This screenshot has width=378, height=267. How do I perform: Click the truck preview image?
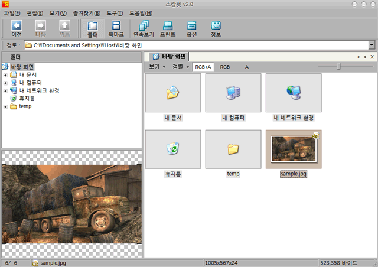click(x=71, y=204)
